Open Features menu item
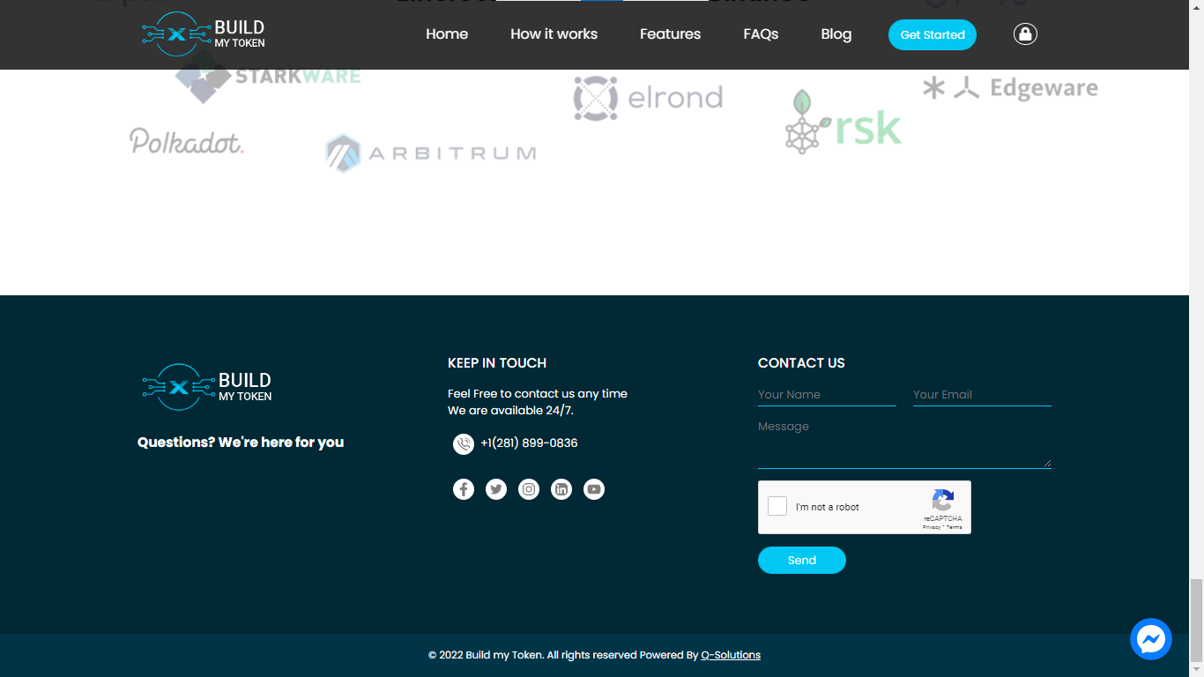 click(x=670, y=34)
